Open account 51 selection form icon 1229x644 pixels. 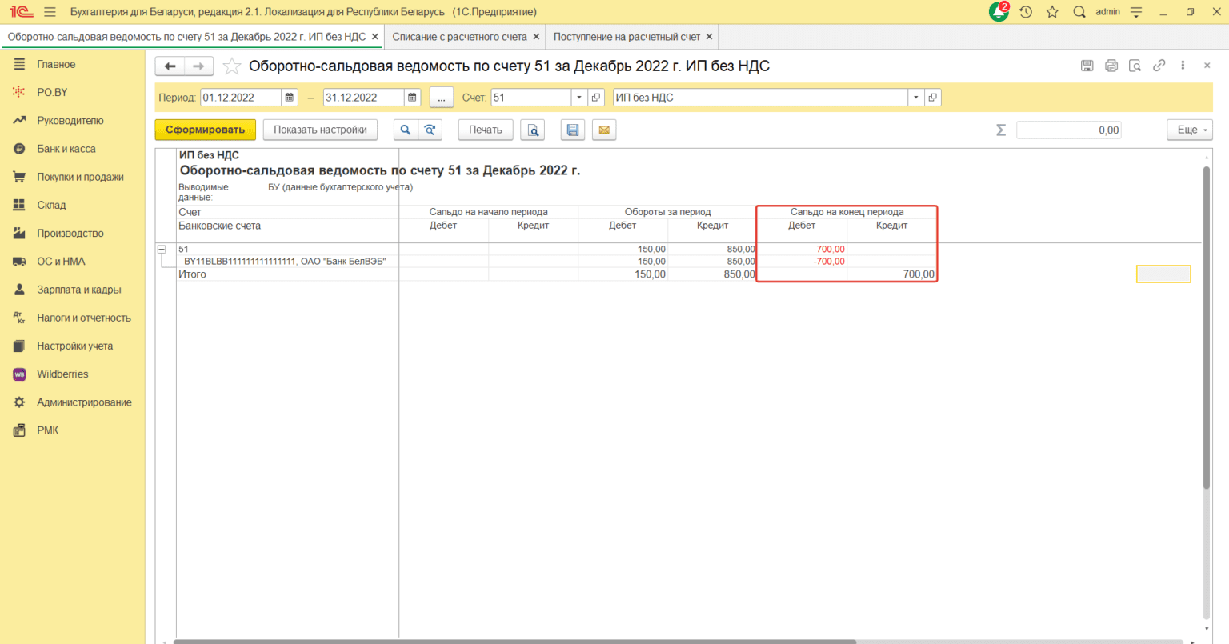pos(596,98)
